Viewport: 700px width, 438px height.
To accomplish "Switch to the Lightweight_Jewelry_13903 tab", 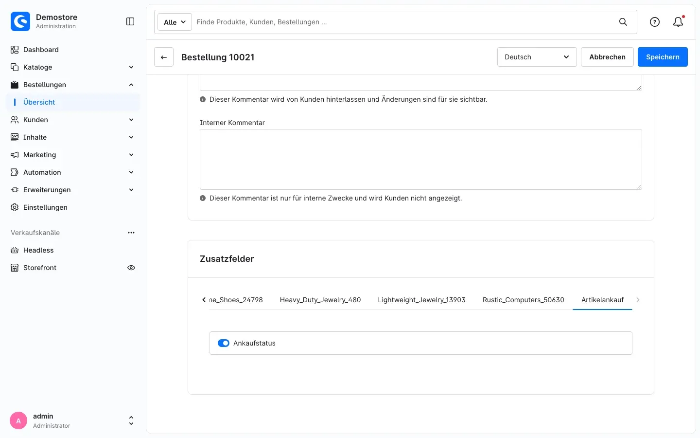I will tap(422, 300).
